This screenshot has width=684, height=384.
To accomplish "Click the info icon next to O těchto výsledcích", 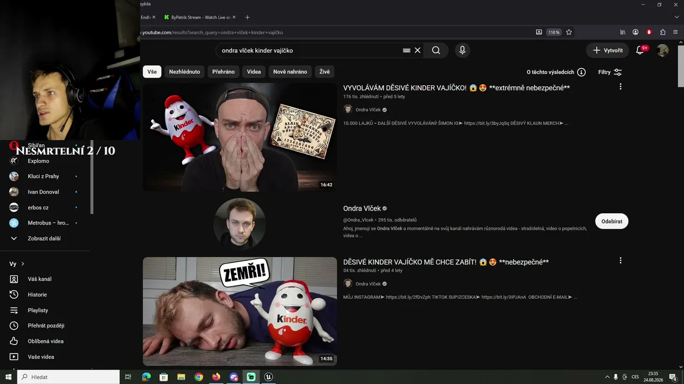I will click(581, 72).
